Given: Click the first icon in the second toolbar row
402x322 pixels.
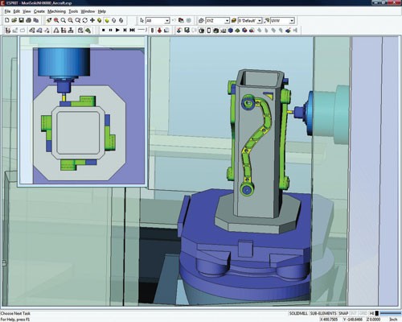Looking at the screenshot, I should 7,31.
